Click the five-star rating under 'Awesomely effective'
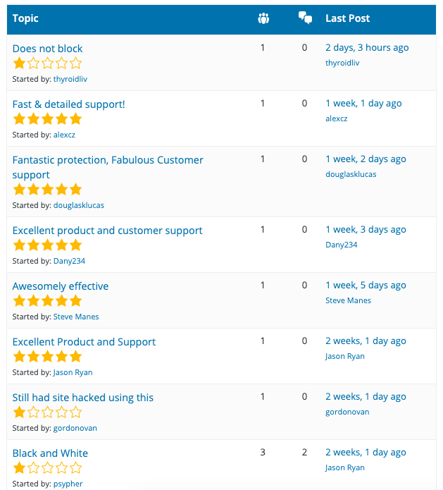This screenshot has width=443, height=490. (x=47, y=301)
